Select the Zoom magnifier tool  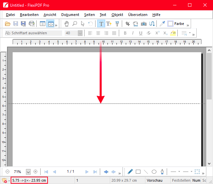[x=75, y=24]
